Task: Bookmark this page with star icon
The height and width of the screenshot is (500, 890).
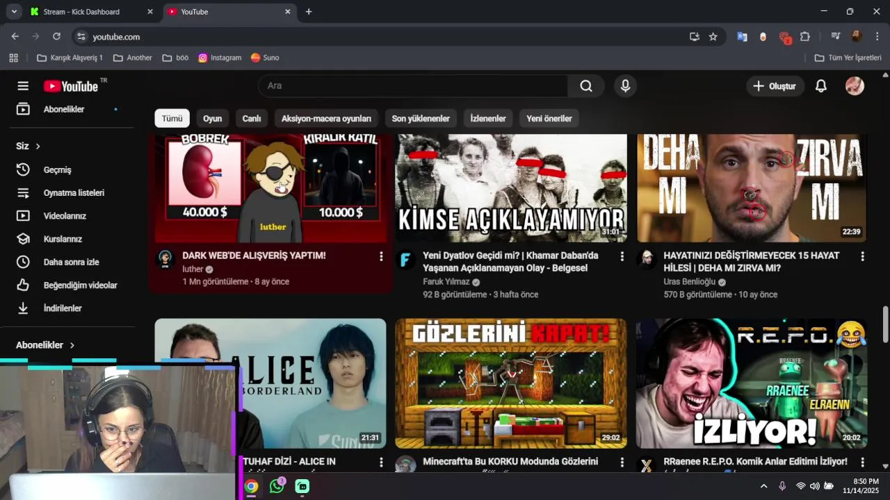Action: click(x=713, y=37)
